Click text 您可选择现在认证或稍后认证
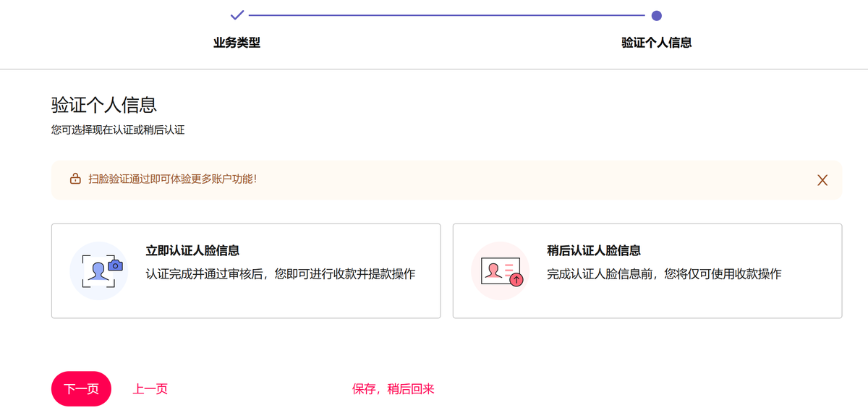Viewport: 868px width, 413px height. pos(118,130)
